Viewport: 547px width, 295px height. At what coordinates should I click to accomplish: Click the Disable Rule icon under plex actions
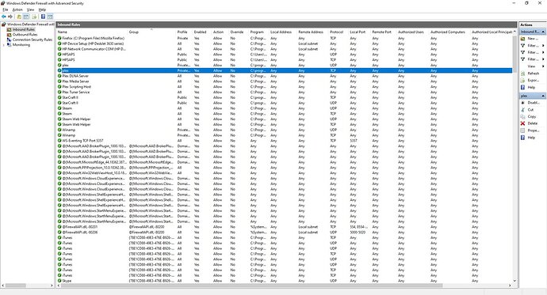point(522,103)
